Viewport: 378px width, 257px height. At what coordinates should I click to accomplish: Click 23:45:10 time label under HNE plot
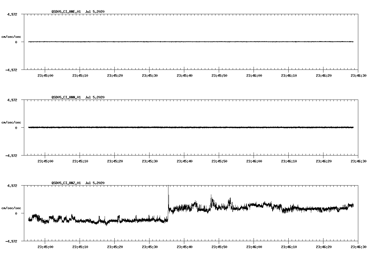(x=80, y=75)
